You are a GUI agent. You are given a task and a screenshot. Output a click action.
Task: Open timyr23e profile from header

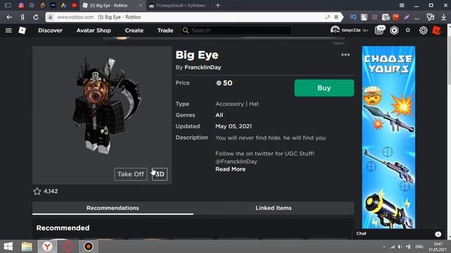[350, 30]
